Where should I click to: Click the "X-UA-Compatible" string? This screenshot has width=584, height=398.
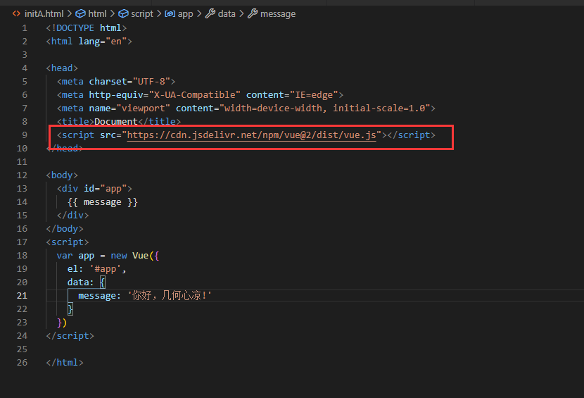click(194, 94)
